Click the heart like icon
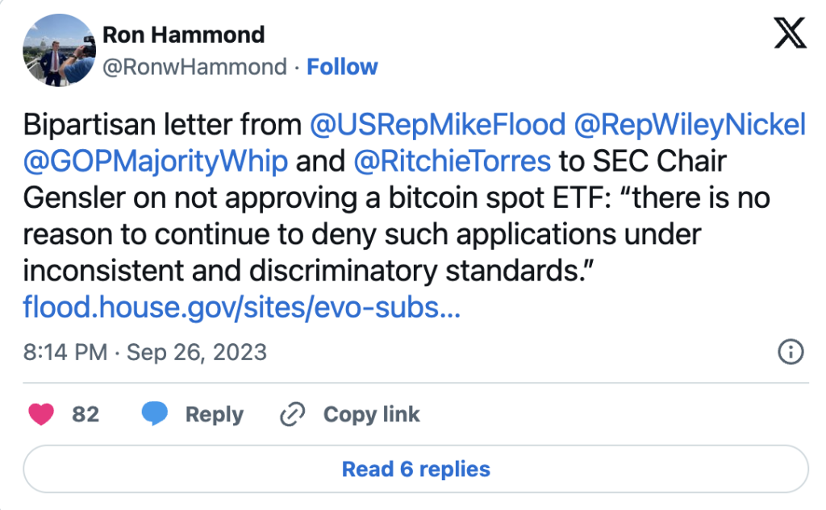The width and height of the screenshot is (826, 510). (x=42, y=414)
